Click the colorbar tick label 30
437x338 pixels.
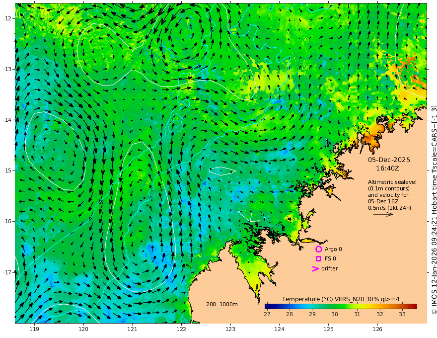[335, 314]
